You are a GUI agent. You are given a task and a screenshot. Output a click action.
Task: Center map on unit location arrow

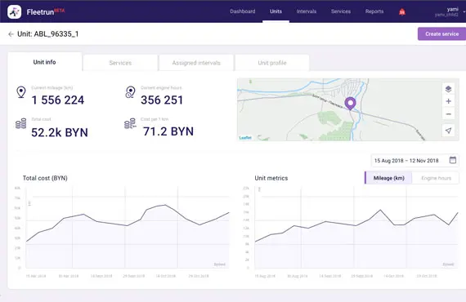448,131
